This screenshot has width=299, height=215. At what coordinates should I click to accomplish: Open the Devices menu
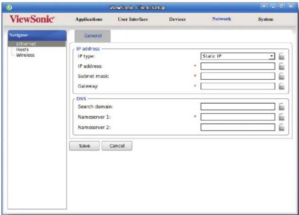coord(177,19)
